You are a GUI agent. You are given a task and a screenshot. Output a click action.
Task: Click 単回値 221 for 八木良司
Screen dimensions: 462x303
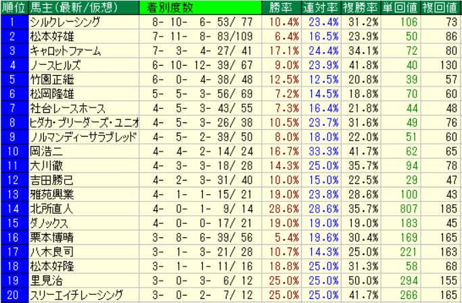click(x=409, y=252)
